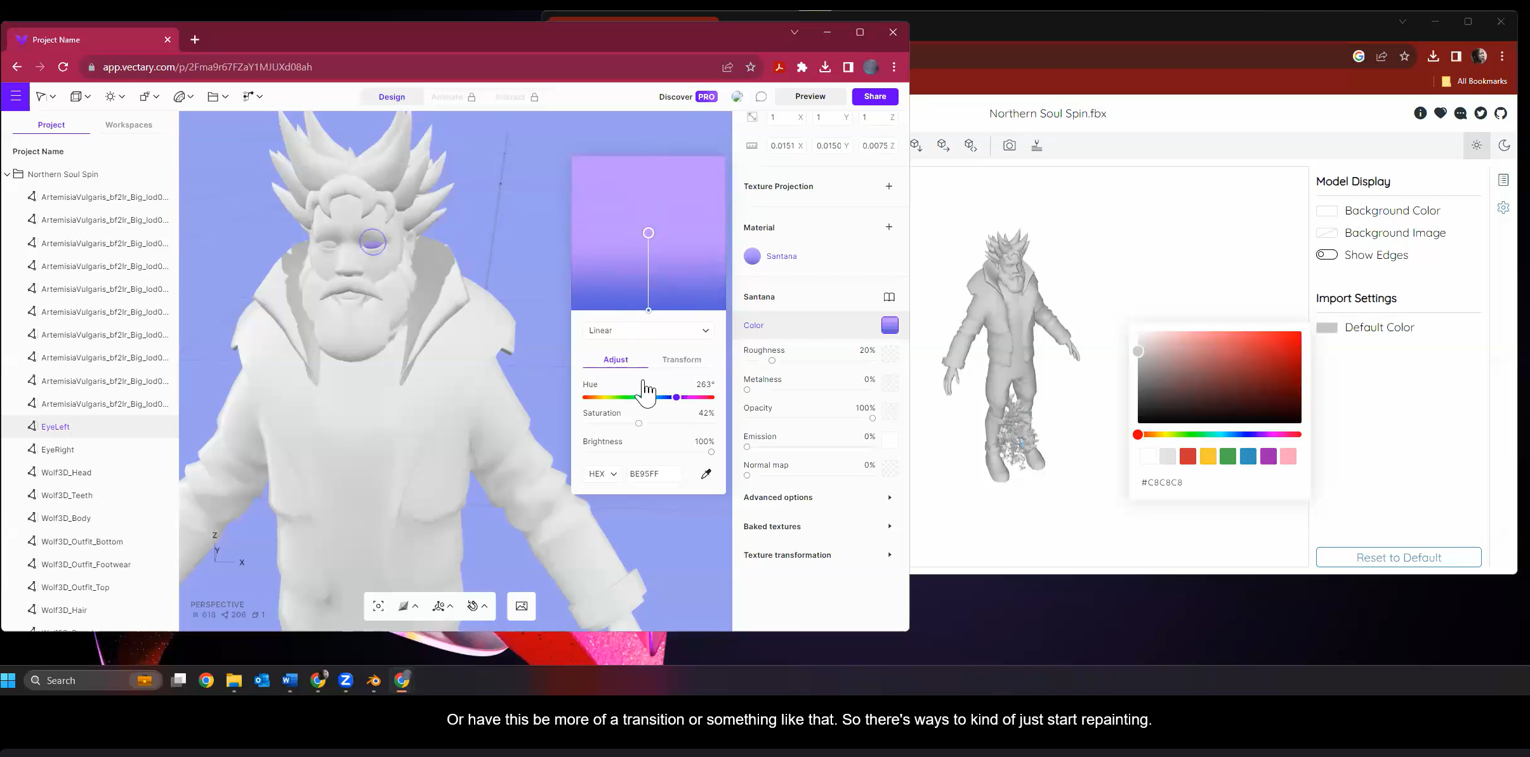Screen dimensions: 1530x757
Task: Click the comments speech bubble icon
Action: (x=761, y=96)
